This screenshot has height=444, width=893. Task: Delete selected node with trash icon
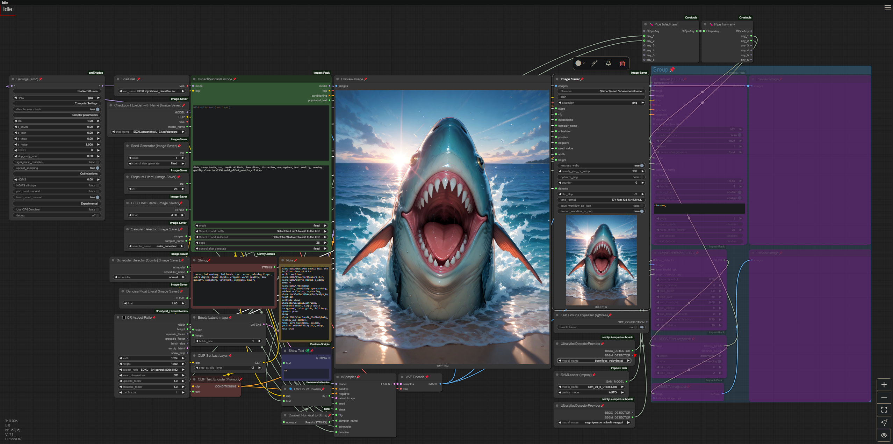[622, 64]
